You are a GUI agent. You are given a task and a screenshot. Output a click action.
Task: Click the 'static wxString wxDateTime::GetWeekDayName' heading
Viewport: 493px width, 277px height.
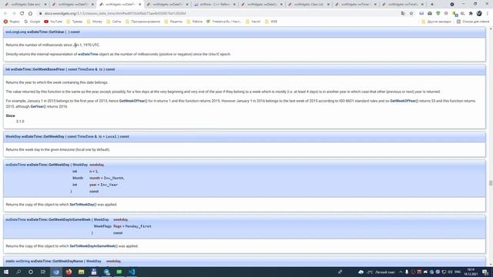(x=63, y=262)
